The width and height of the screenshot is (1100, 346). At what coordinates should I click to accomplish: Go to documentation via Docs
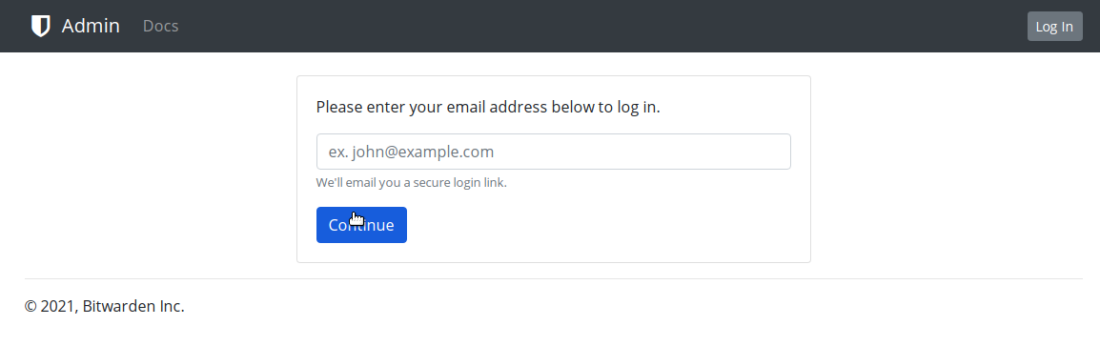click(x=161, y=26)
